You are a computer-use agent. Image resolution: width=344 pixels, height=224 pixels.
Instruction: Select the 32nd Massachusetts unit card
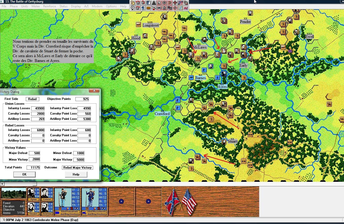94,201
